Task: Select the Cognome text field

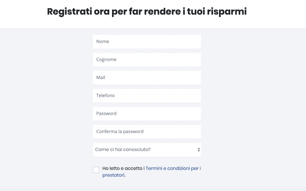Action: click(x=146, y=59)
